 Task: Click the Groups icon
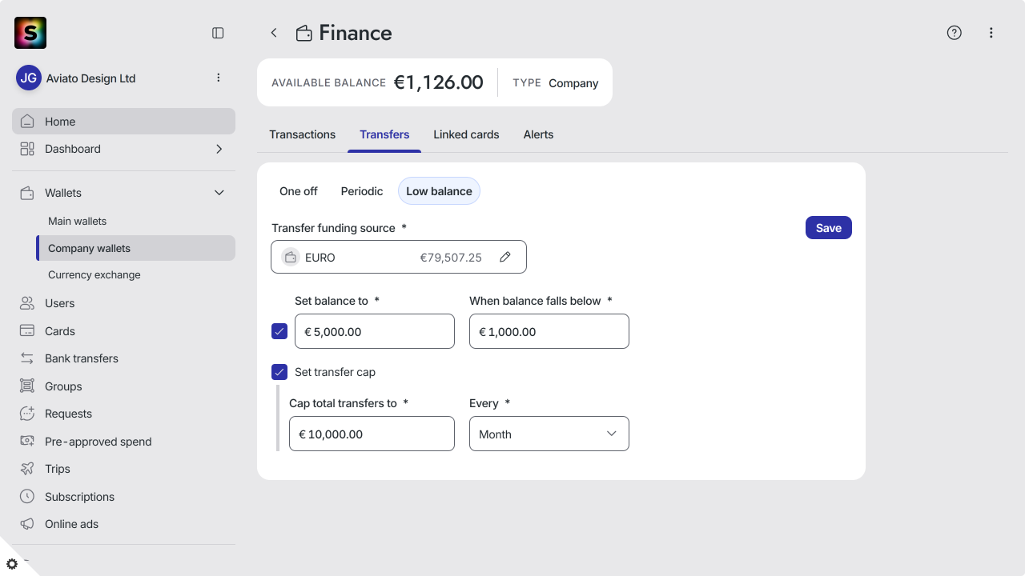27,386
